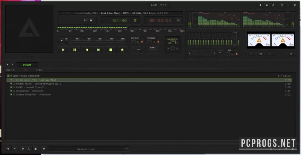The width and height of the screenshot is (301, 155).
Task: Go to the previous playlist tab arrow
Action: 8,65
